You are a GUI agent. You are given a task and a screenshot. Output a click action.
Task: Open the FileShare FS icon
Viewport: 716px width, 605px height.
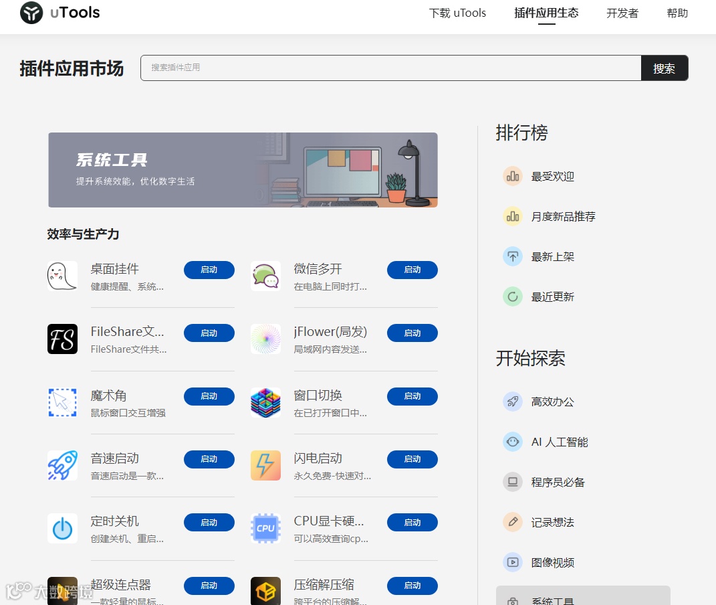(x=63, y=339)
